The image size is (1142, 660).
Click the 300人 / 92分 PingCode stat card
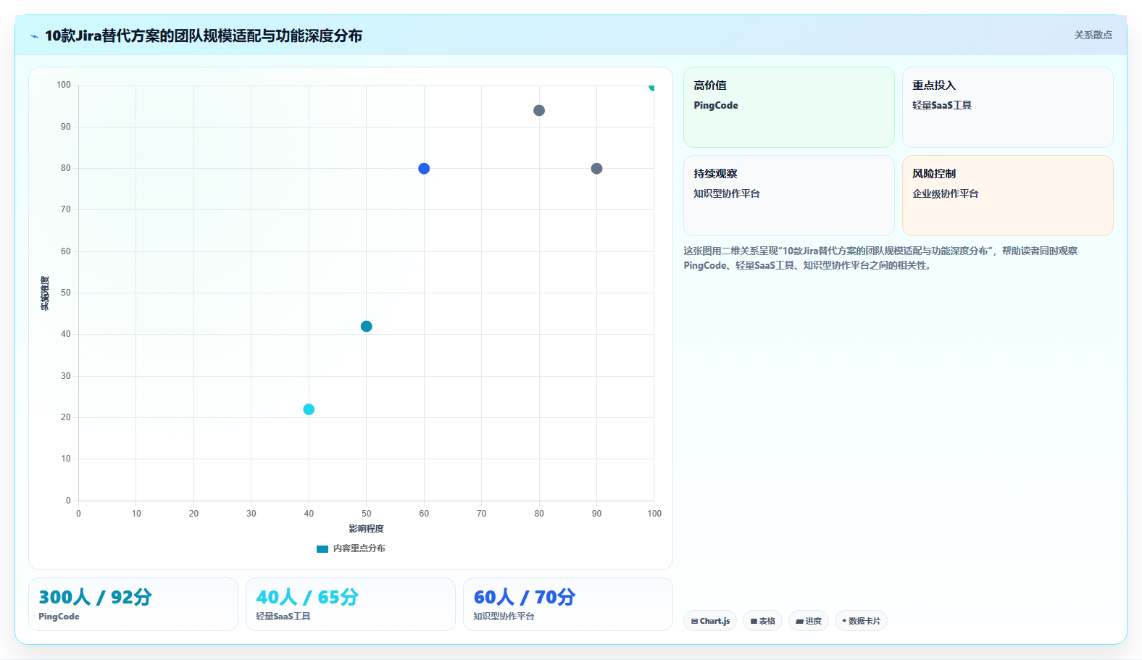pos(133,604)
